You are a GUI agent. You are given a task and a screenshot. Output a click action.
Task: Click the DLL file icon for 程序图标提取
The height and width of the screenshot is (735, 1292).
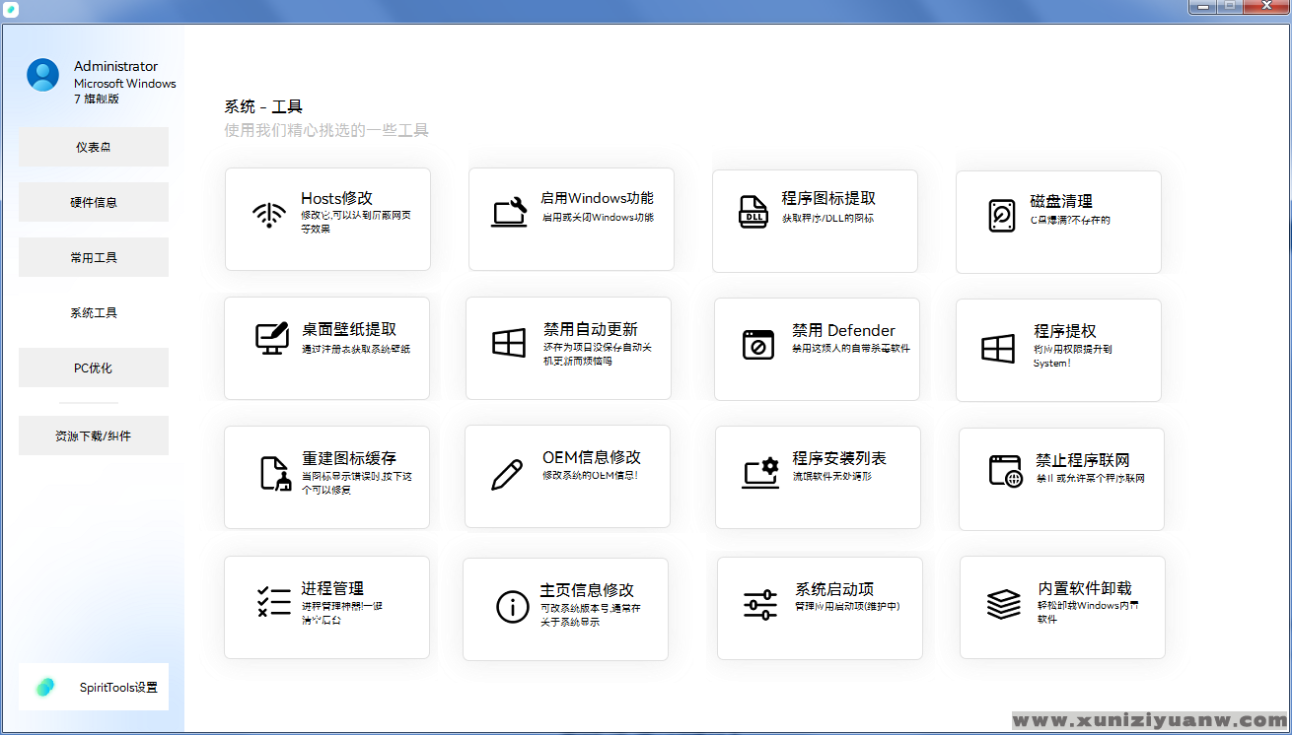click(x=754, y=212)
